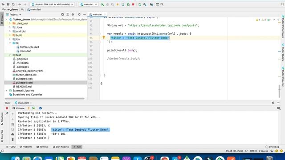Open the Flutter Outline side tab
This screenshot has width=285, height=160.
click(283, 52)
